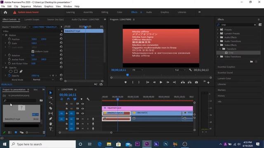Reset the Position parameter

click(61, 39)
